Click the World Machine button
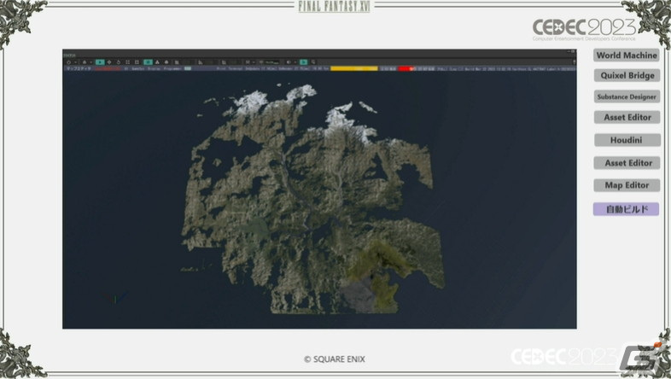This screenshot has height=379, width=671. pyautogui.click(x=627, y=55)
